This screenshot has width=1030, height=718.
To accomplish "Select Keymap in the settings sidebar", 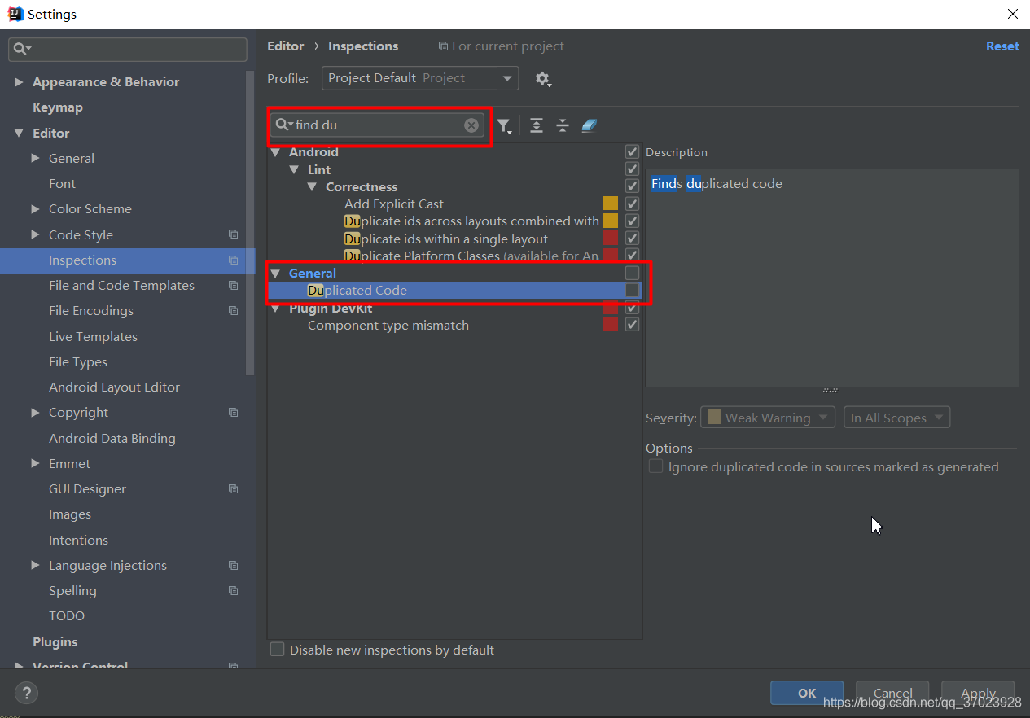I will (x=57, y=107).
